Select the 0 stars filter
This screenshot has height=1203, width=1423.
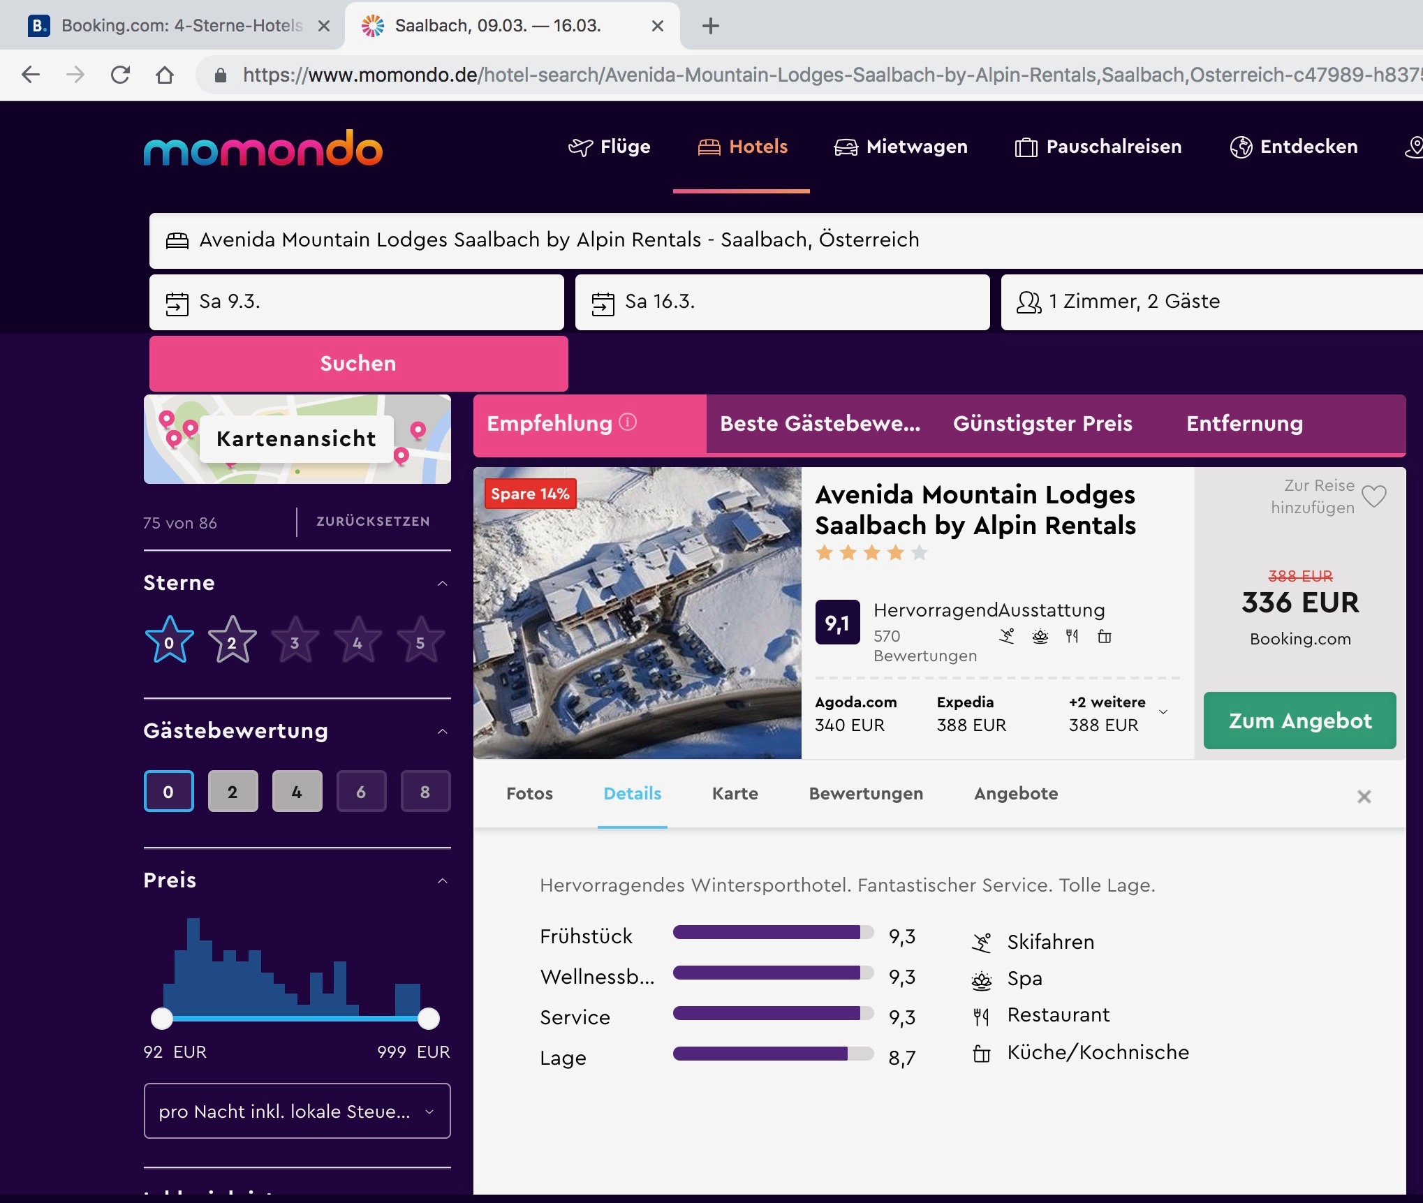point(169,640)
